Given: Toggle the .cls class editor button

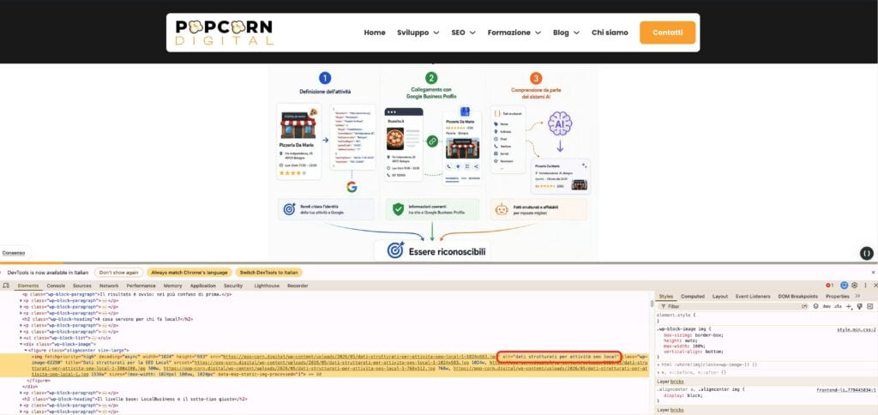Looking at the screenshot, I should point(839,306).
